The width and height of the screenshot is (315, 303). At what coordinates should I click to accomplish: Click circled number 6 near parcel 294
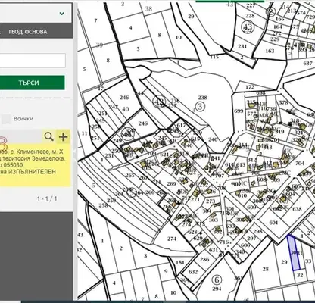pos(217,280)
